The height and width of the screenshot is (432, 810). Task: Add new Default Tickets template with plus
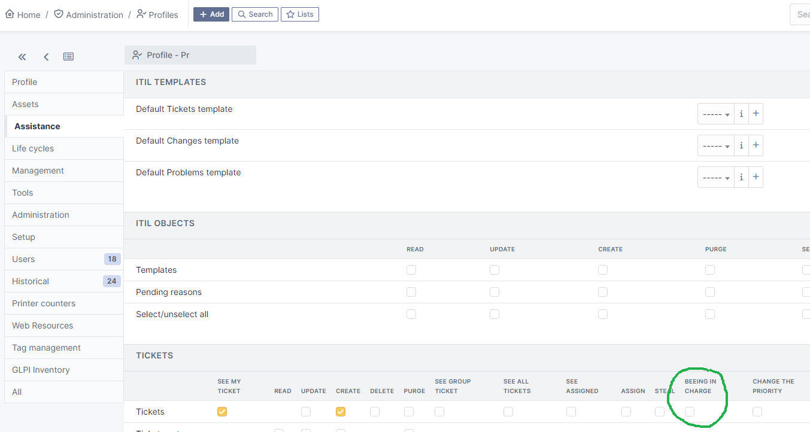click(756, 114)
